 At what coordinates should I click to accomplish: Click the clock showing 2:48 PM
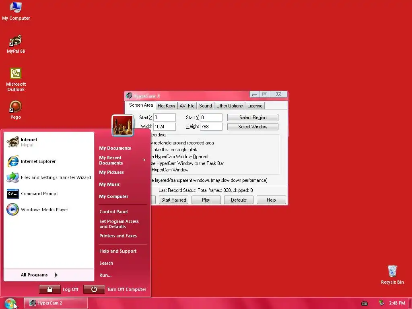[x=397, y=303]
